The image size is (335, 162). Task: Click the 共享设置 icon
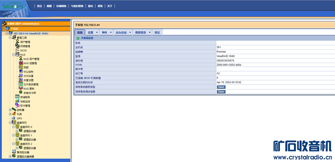[x=21, y=80]
